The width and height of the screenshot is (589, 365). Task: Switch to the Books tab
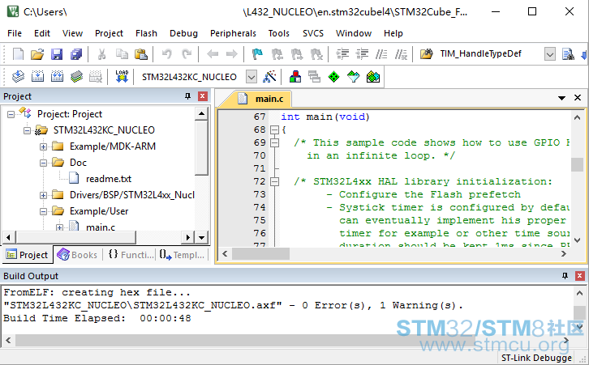tap(77, 255)
